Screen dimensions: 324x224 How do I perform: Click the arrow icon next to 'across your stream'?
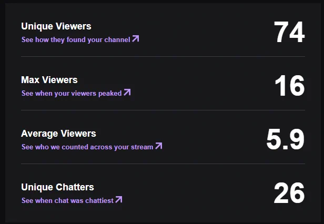tap(159, 146)
